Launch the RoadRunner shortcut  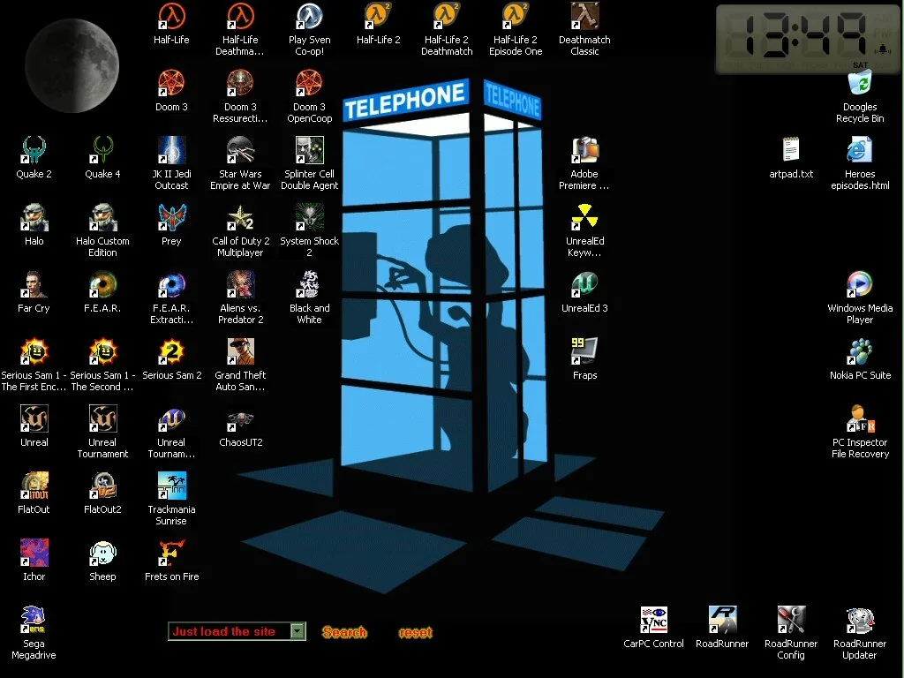(722, 621)
